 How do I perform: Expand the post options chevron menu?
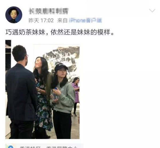(152, 10)
